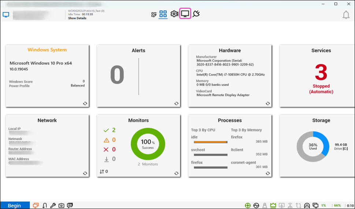The image size is (355, 209).
Task: Click the green crown status bar icon
Action: pos(273,205)
